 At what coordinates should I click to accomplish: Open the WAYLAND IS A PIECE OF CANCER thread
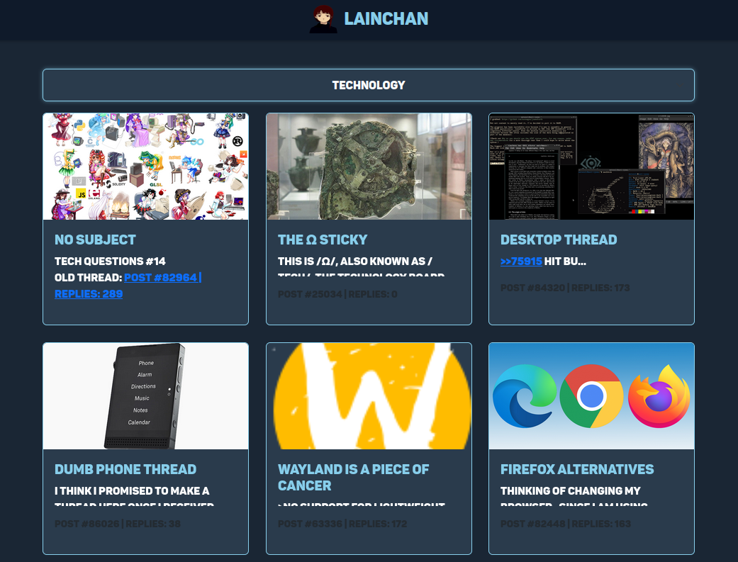point(353,478)
